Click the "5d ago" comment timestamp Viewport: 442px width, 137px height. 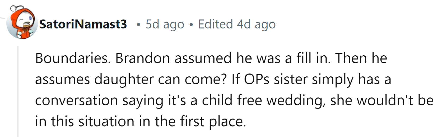[x=165, y=25]
